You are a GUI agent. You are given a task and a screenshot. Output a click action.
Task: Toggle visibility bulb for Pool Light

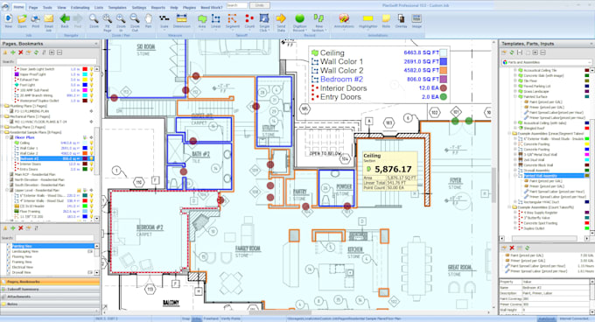(91, 85)
